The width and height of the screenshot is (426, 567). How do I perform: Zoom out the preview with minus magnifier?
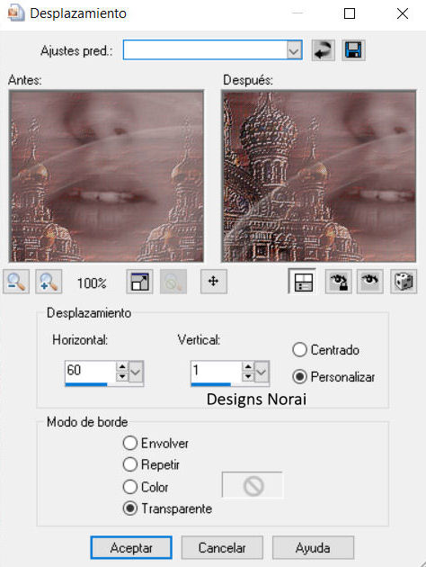[16, 282]
